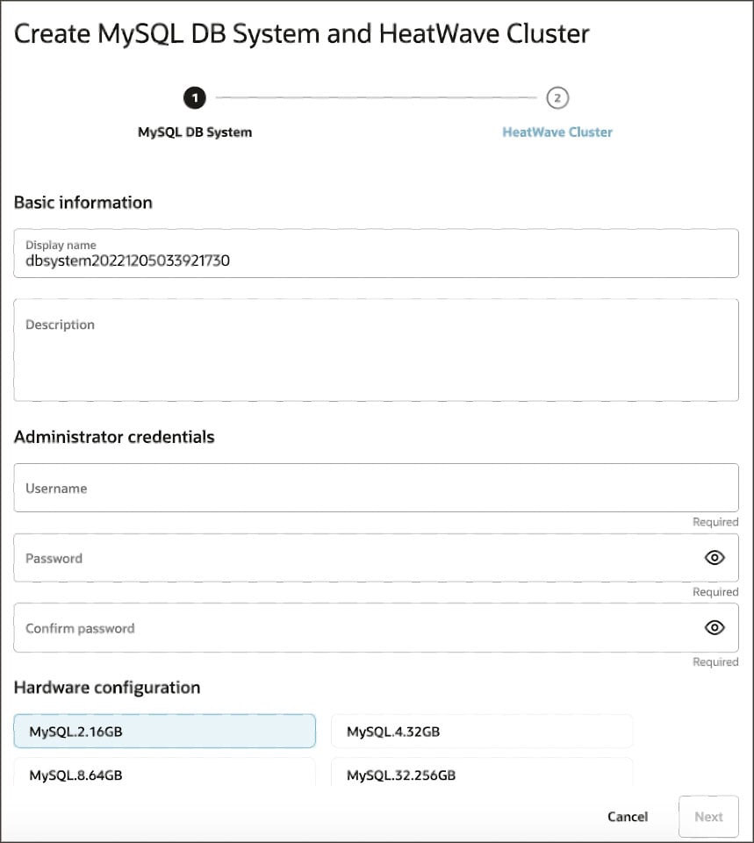
Task: Choose the MySQL.8.64GB shape option
Action: (x=164, y=775)
